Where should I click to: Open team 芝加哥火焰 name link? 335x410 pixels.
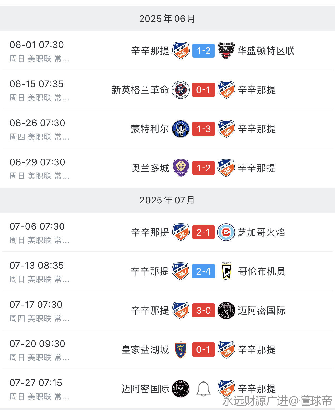[261, 232]
